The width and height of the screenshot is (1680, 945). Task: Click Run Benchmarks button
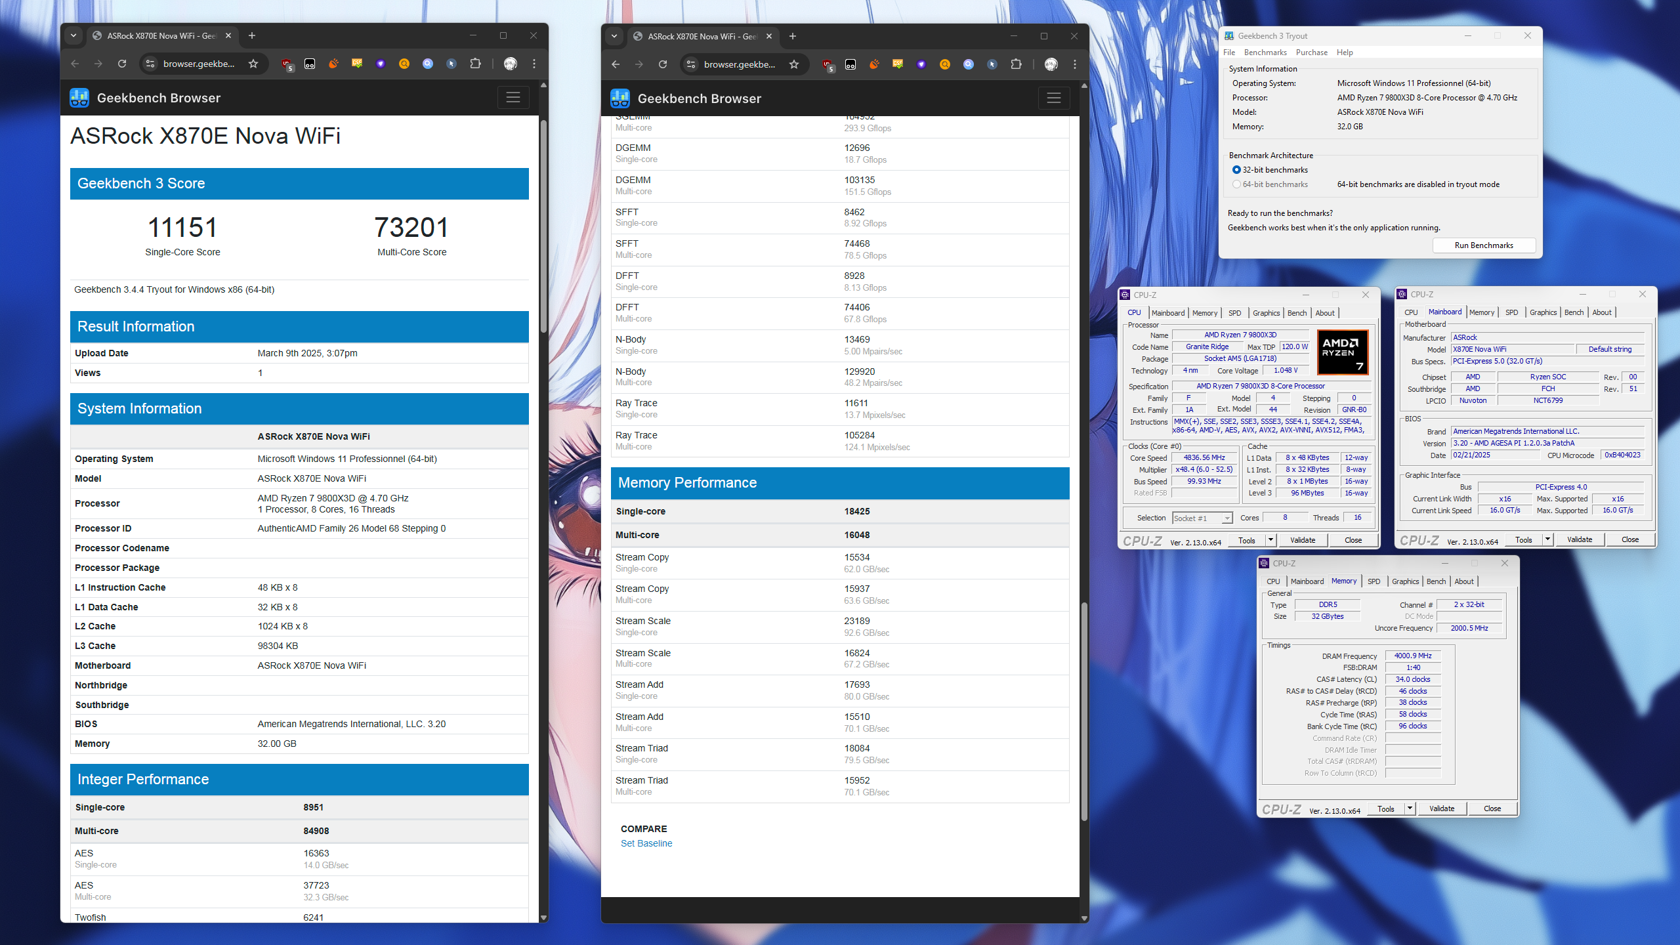1484,245
